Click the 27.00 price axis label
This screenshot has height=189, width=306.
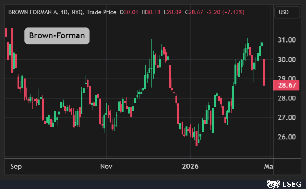point(287,118)
